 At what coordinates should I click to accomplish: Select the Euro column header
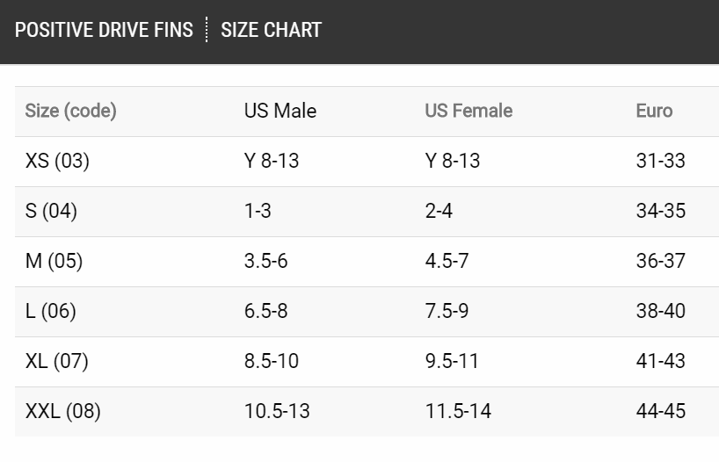click(654, 112)
